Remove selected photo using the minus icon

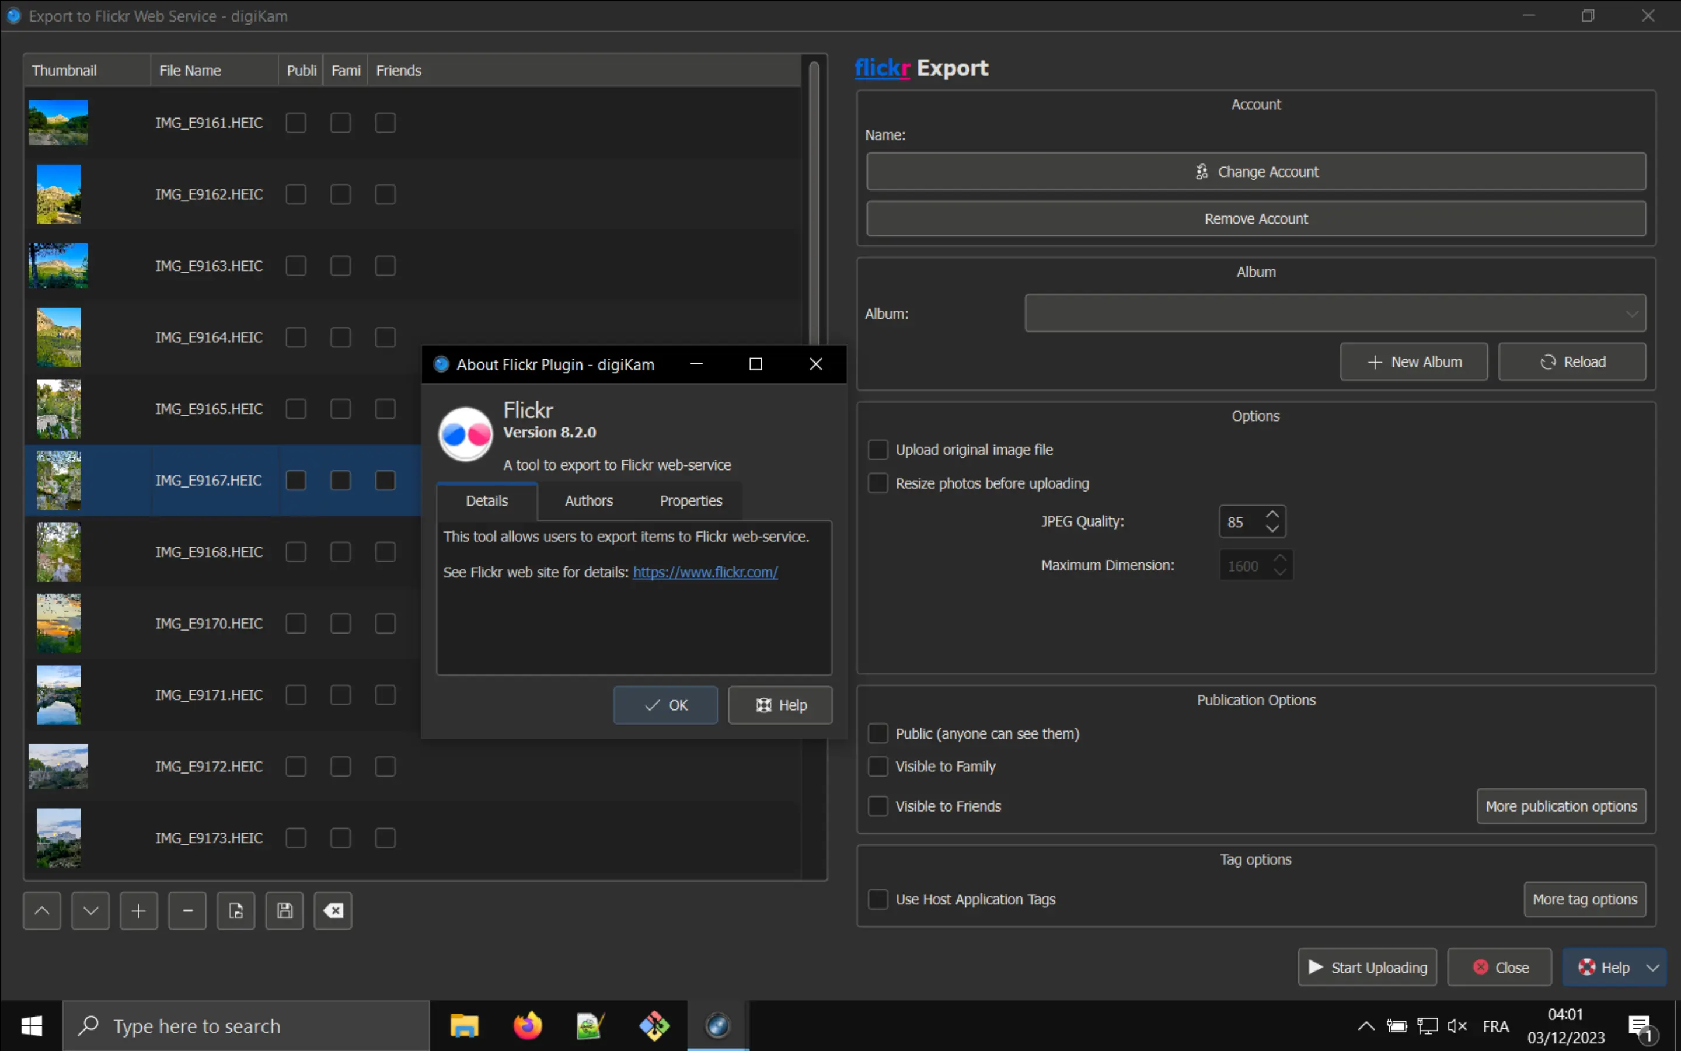click(187, 910)
